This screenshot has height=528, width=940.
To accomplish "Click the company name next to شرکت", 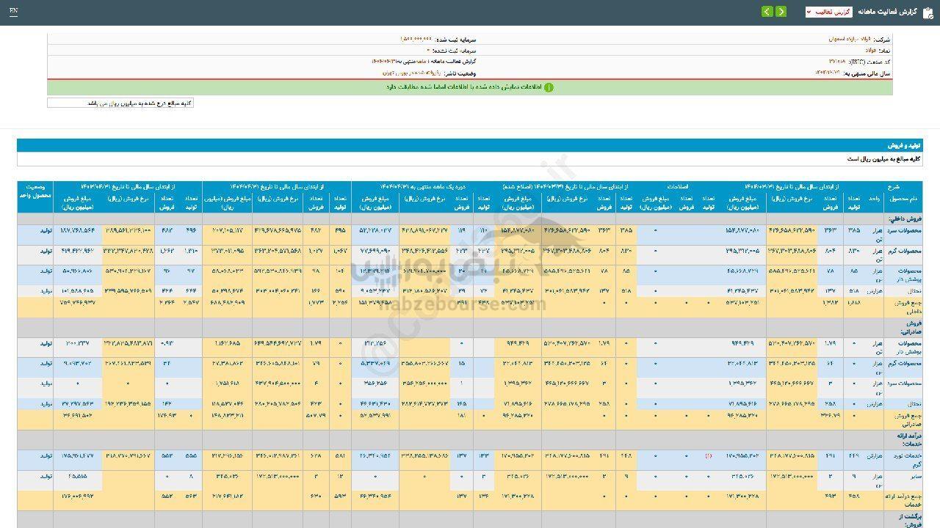I will tap(856, 39).
